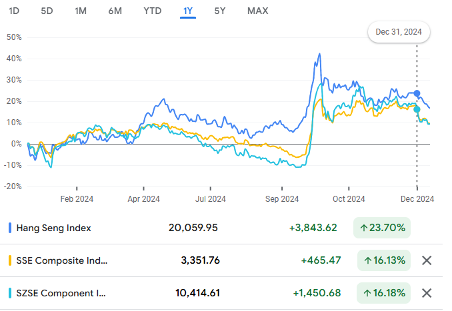This screenshot has height=311, width=452.
Task: Switch chart to 5Y range
Action: tap(220, 11)
